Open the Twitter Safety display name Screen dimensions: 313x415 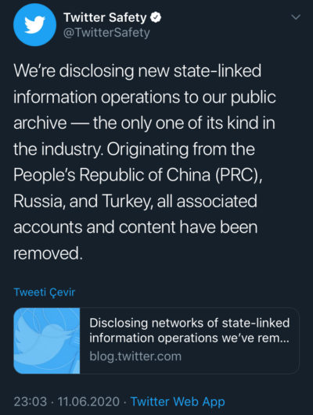coord(105,18)
